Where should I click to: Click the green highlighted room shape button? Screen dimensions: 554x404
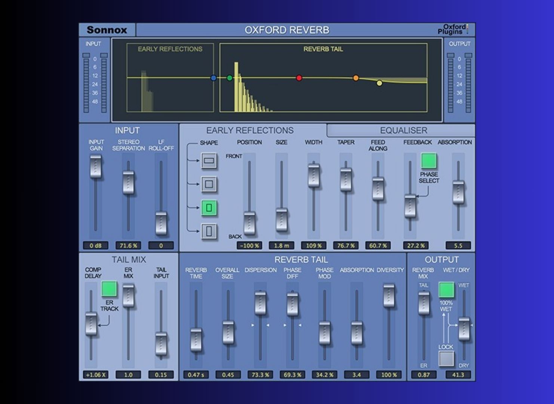pyautogui.click(x=209, y=208)
